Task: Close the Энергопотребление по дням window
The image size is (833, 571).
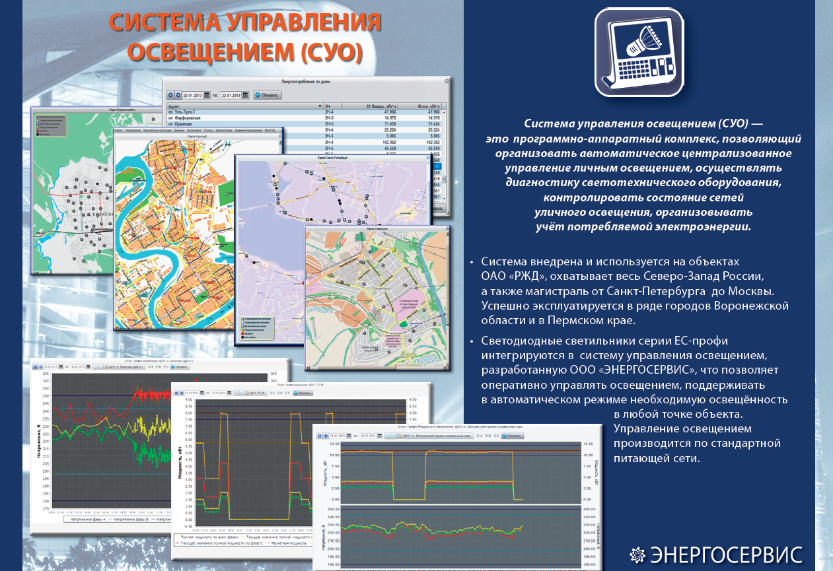Action: [x=447, y=81]
